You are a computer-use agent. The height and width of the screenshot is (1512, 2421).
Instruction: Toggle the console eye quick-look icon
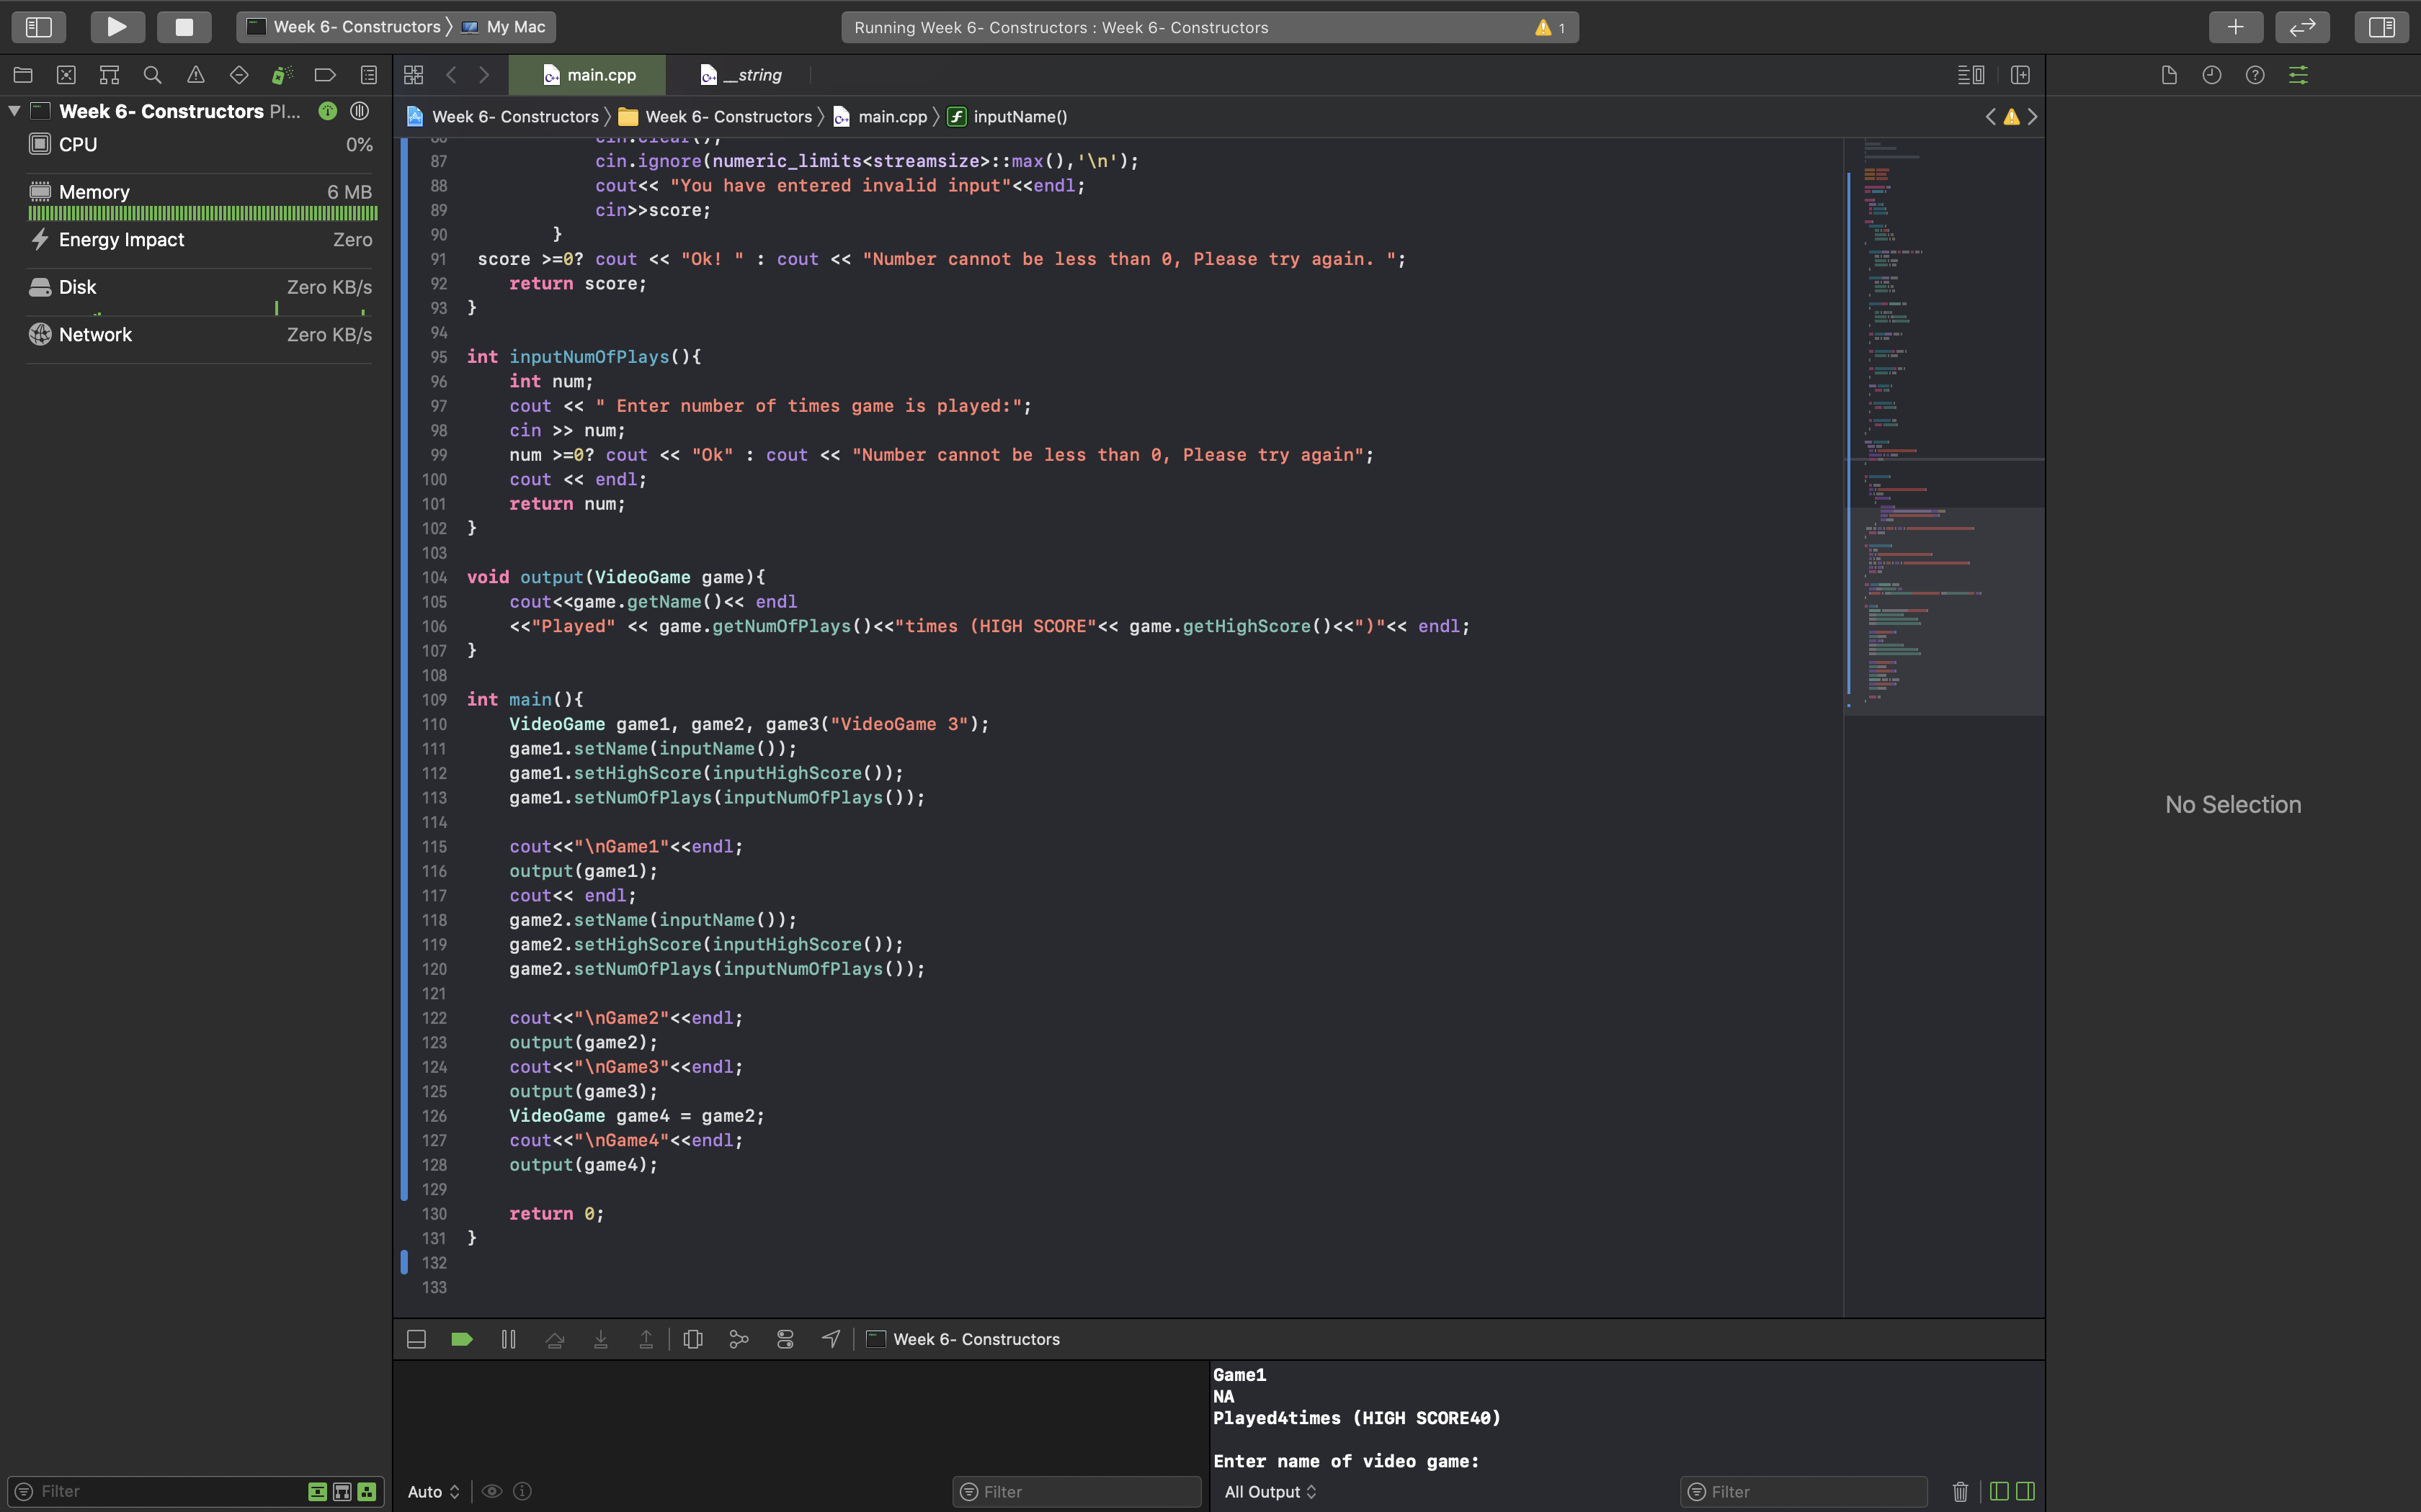coord(491,1491)
